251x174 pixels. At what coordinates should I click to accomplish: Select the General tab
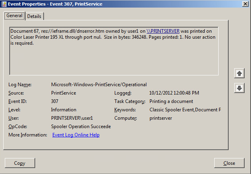point(14,16)
